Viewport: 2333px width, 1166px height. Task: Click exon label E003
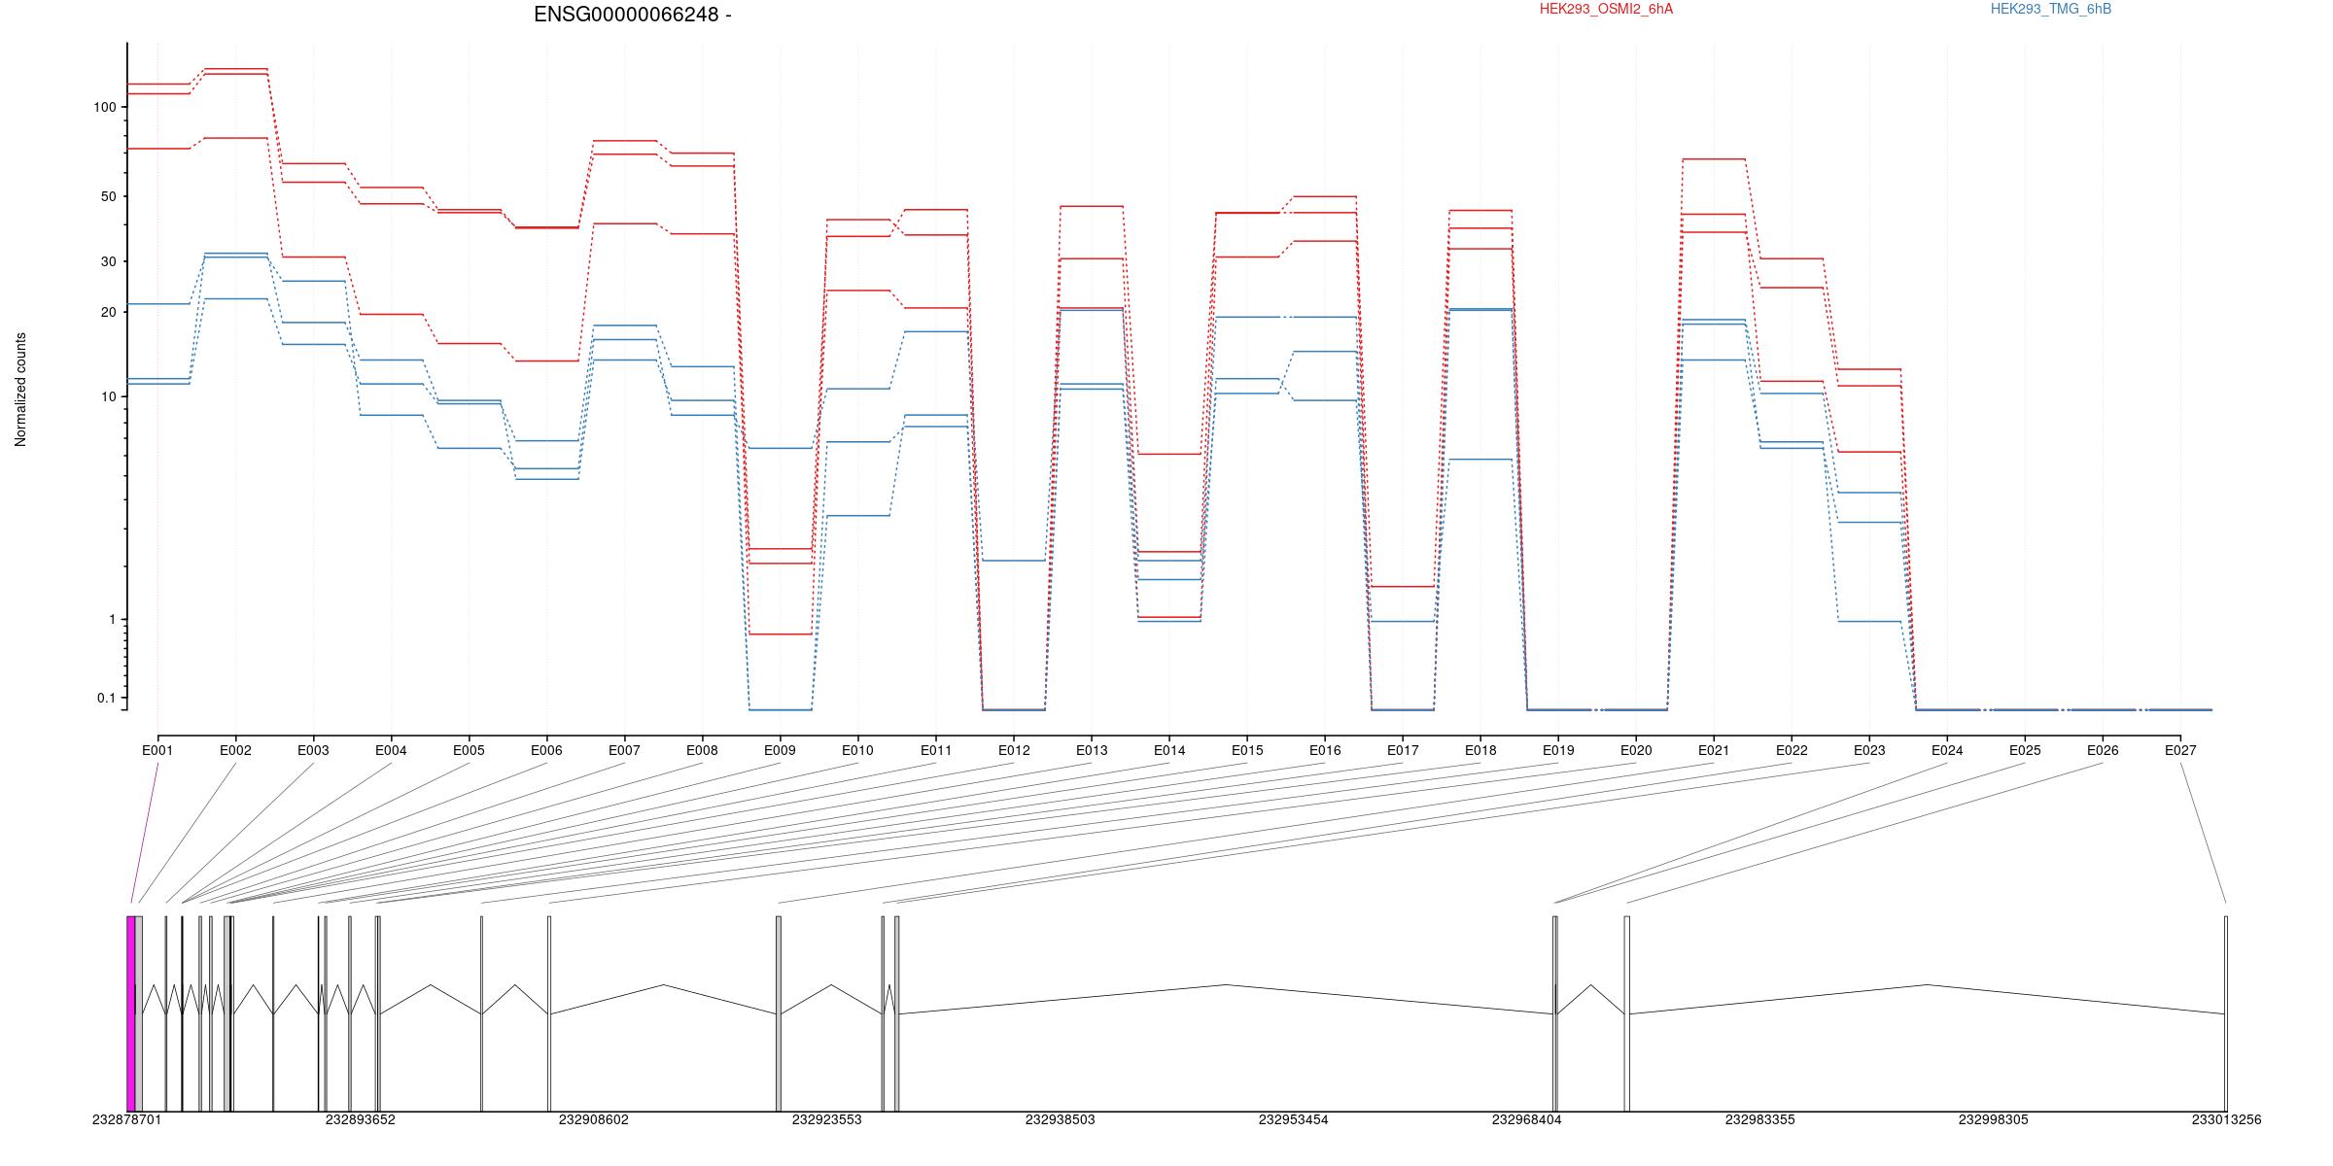[313, 750]
